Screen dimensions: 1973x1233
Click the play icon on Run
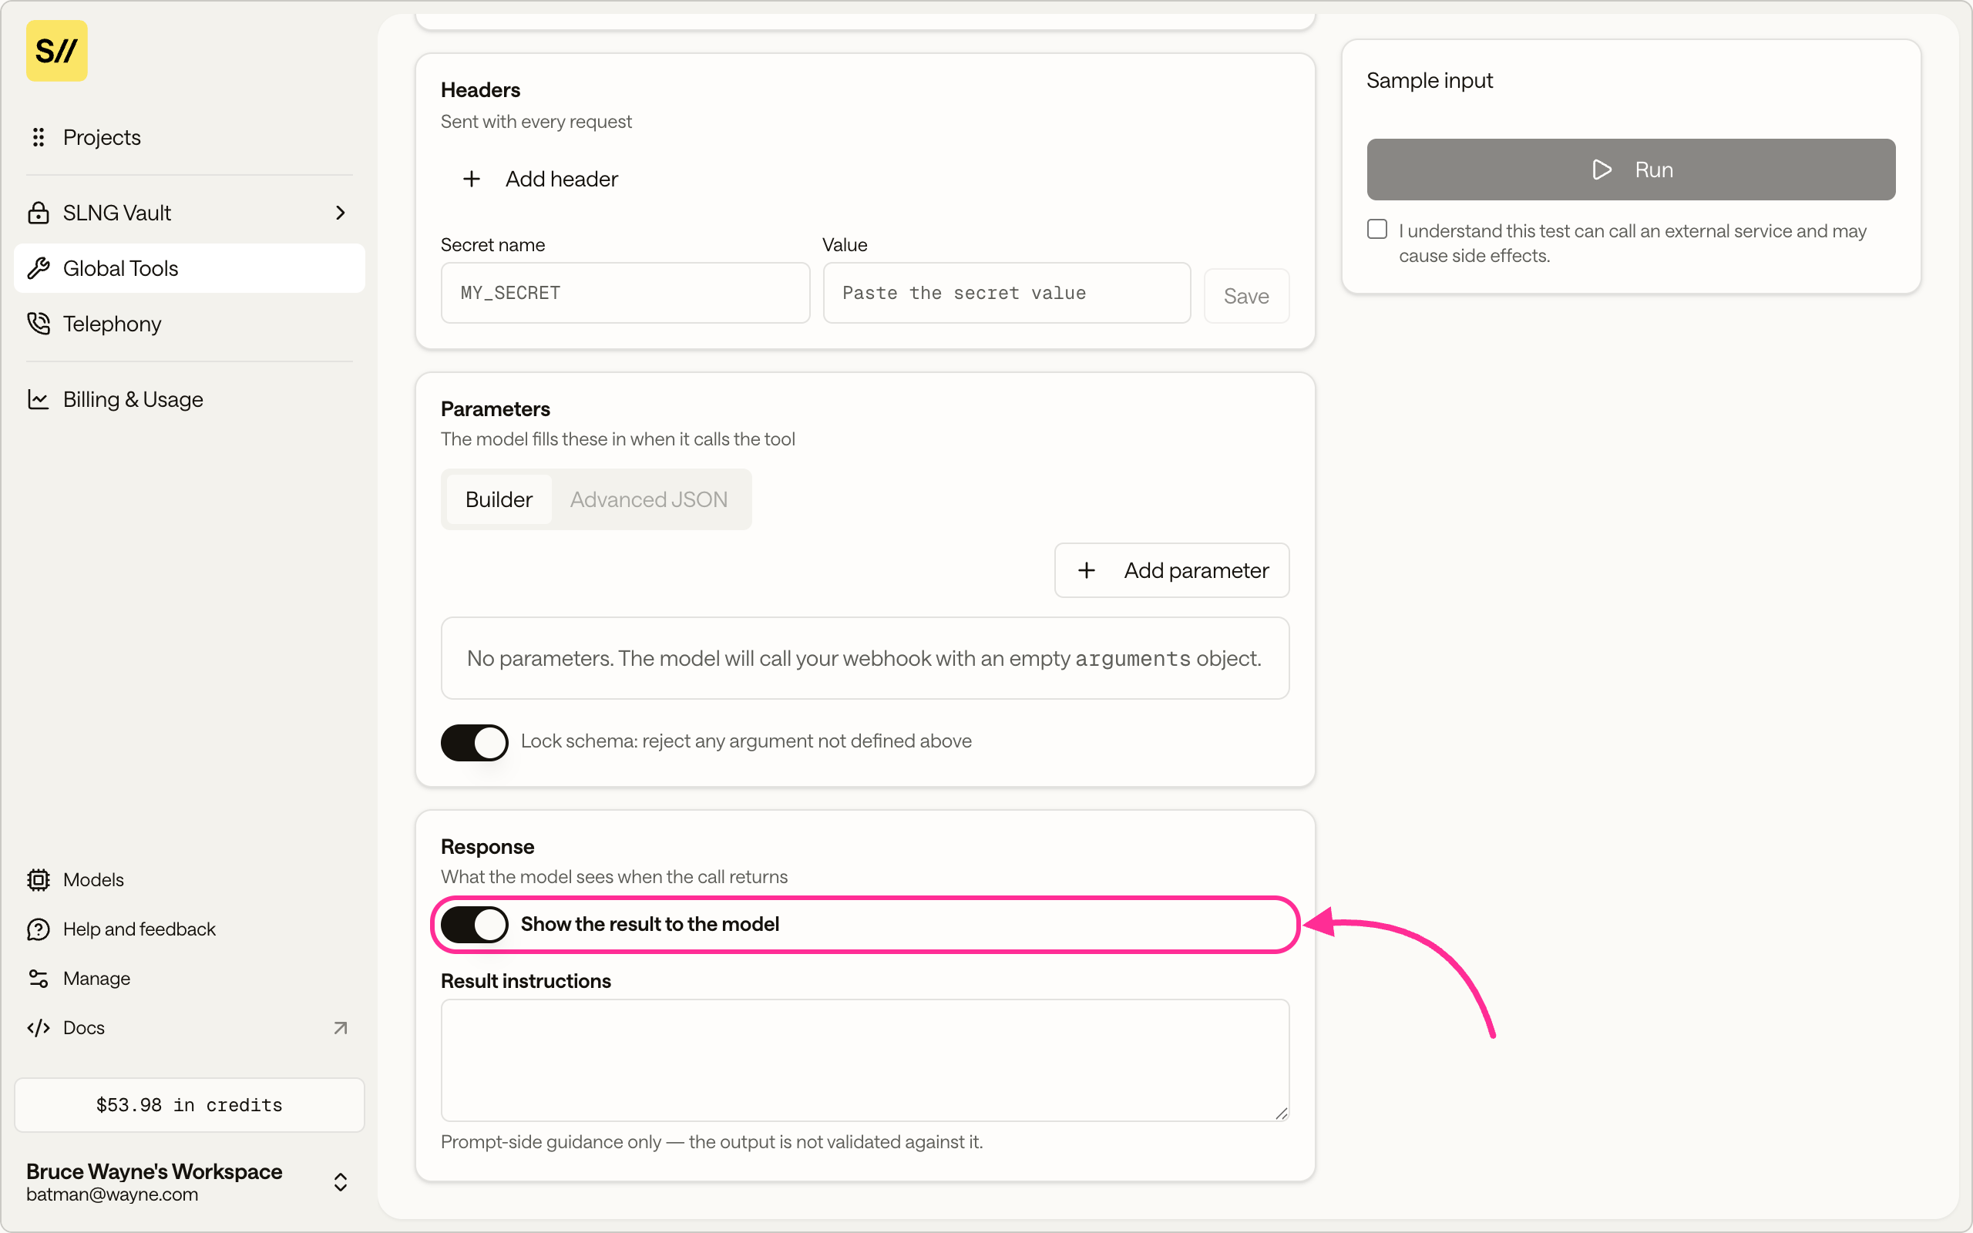(x=1602, y=170)
